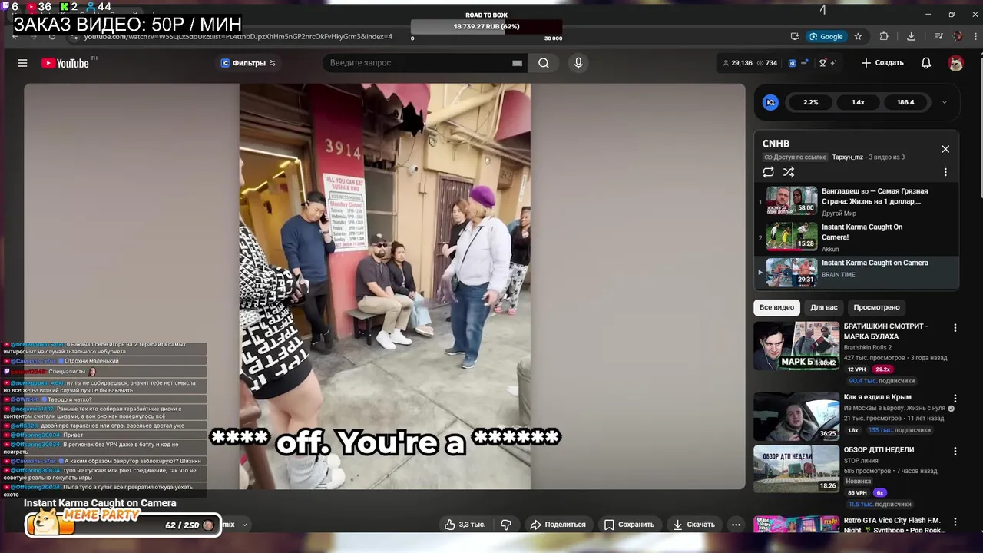Image resolution: width=983 pixels, height=553 pixels.
Task: Open Доступ по ссылке privacy setting
Action: 795,157
